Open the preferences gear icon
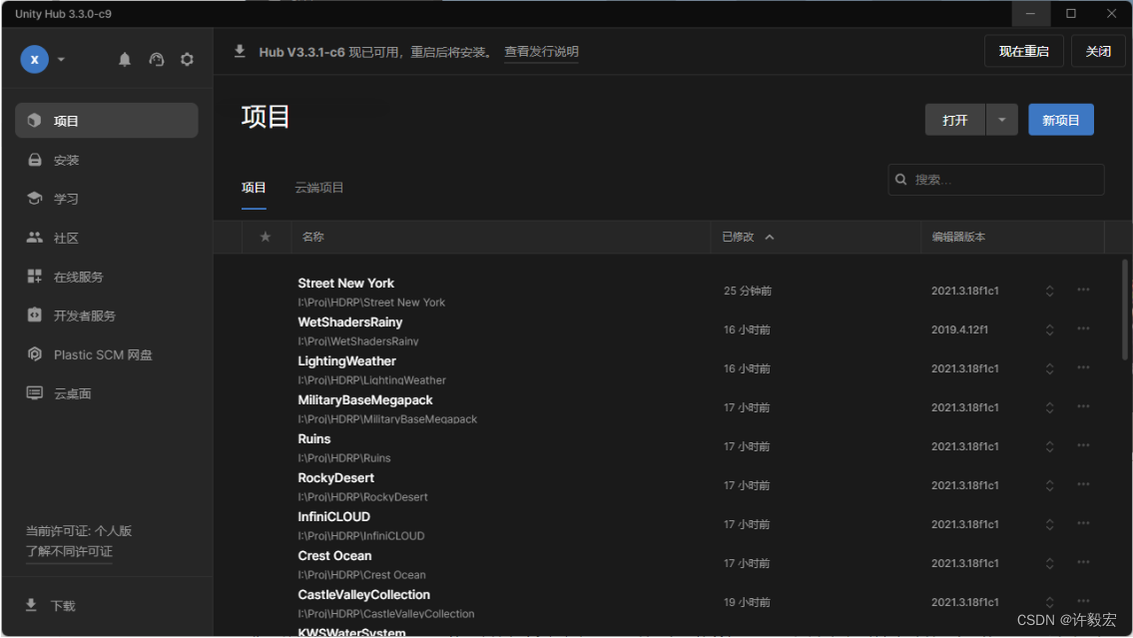Viewport: 1133px width, 638px height. tap(187, 59)
